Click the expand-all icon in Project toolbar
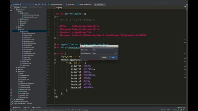 39,4
